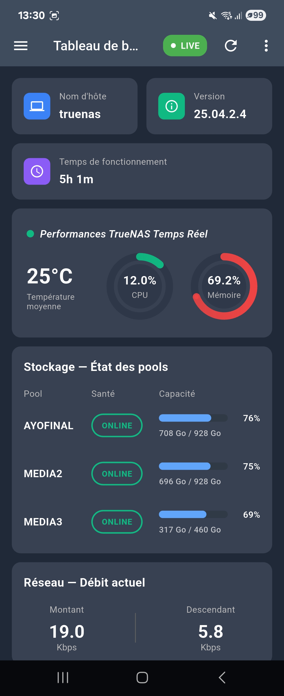Click the purple uptime clock icon
Screen dimensions: 284x696
click(37, 172)
